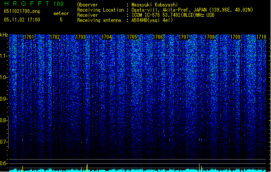Click the Receiver label

[x=87, y=15]
